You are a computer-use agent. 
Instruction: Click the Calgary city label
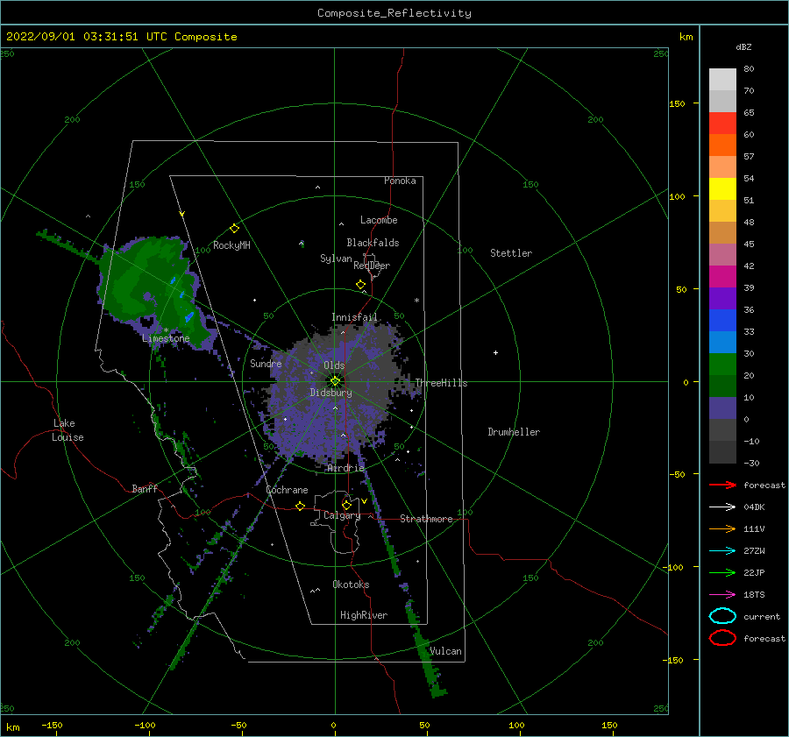342,515
